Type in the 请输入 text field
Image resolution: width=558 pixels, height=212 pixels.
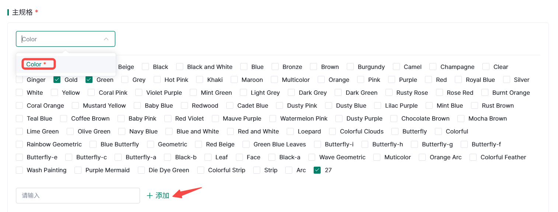78,195
